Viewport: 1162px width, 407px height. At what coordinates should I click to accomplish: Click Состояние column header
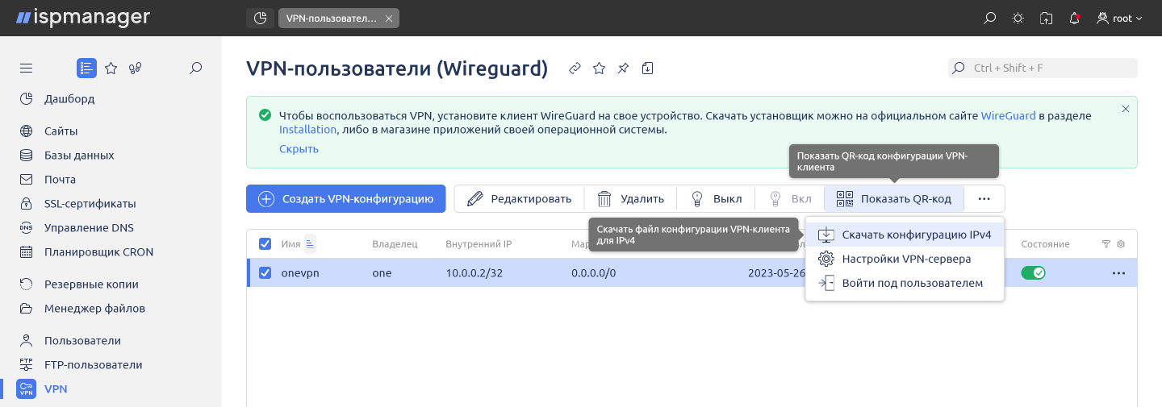pos(1045,243)
